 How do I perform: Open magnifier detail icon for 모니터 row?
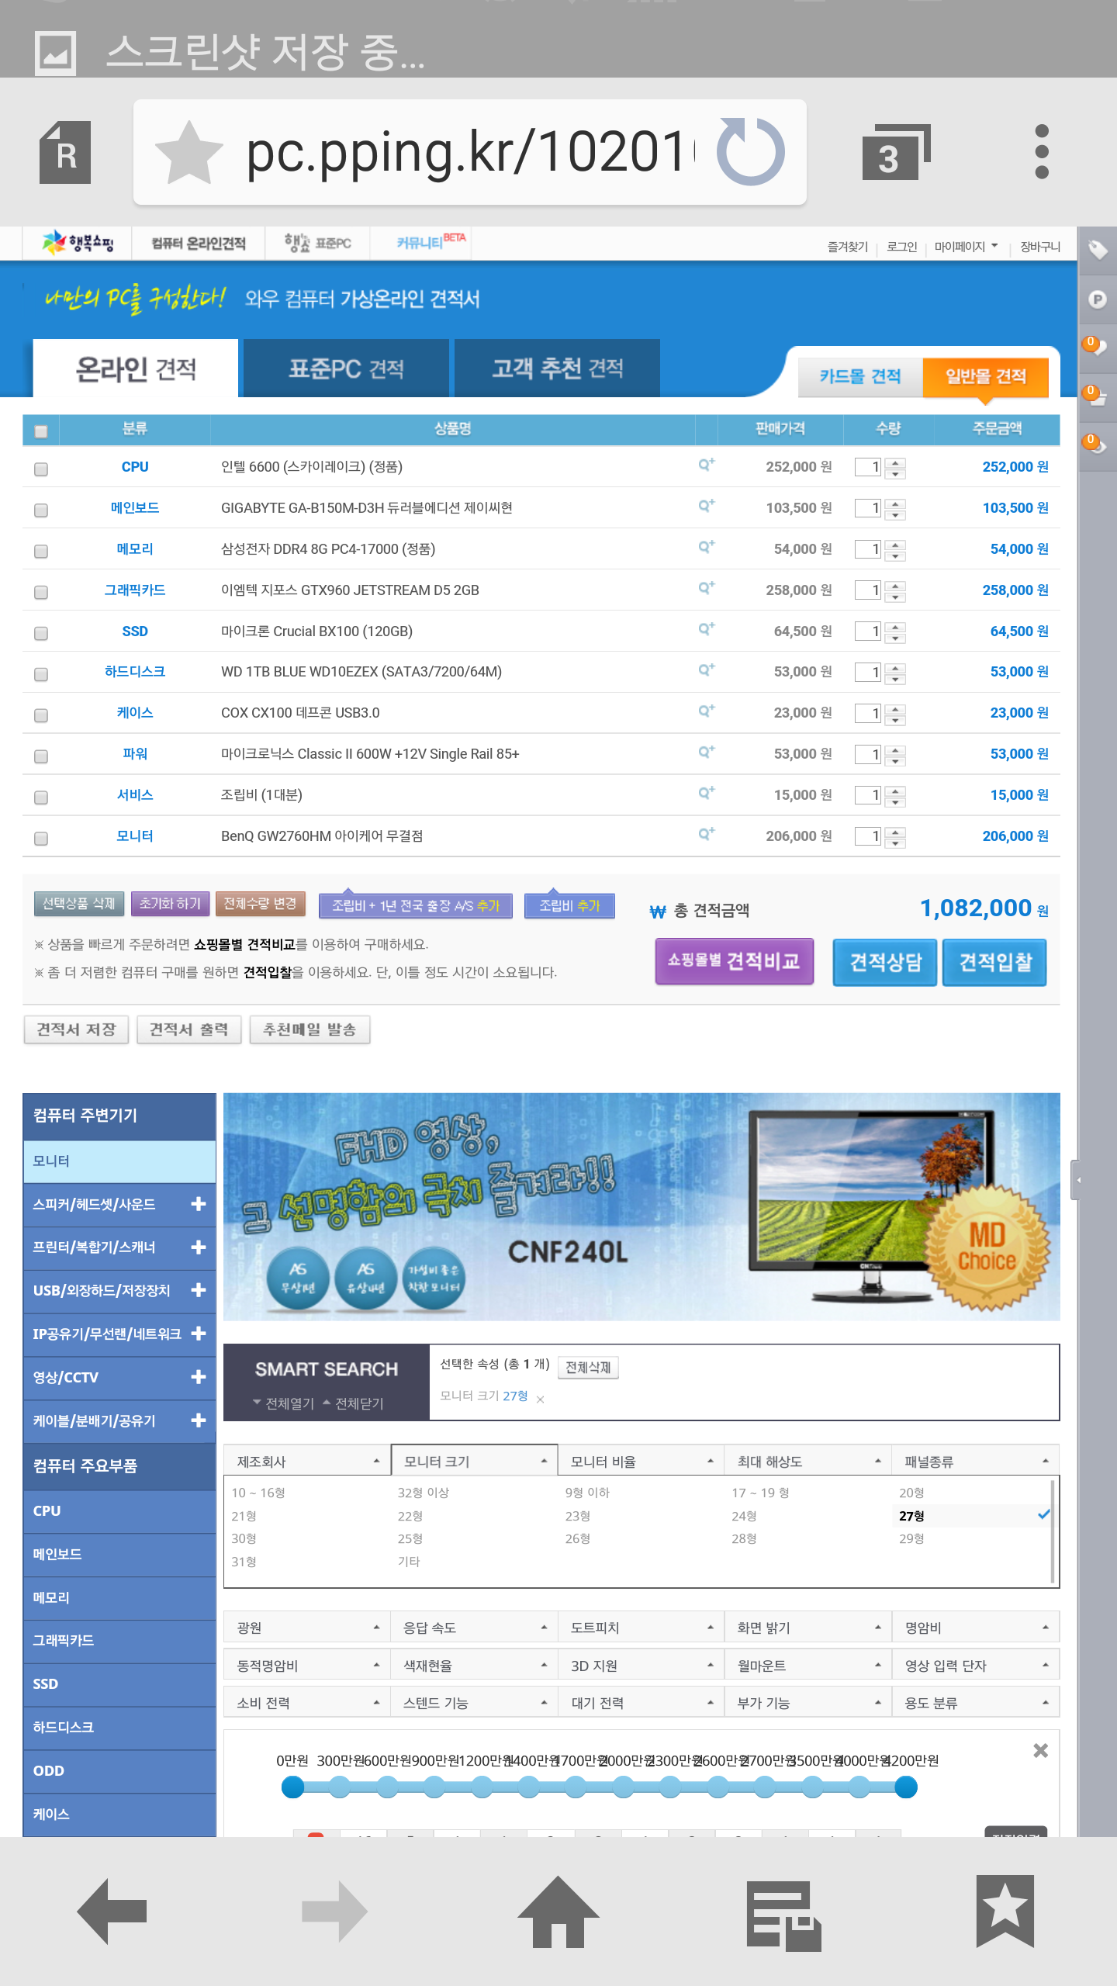tap(706, 834)
